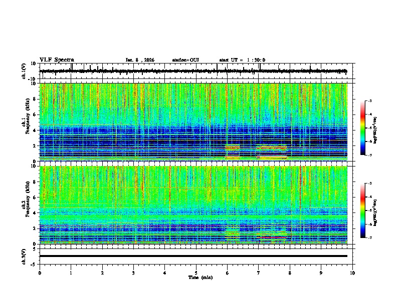
Task: Click the ch.1 spectrogram 6 kHz tick label
Action: point(35,114)
